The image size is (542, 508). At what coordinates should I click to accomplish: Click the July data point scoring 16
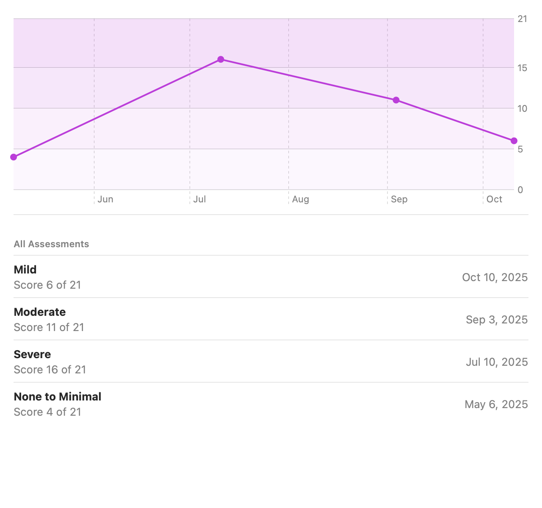[x=221, y=59]
